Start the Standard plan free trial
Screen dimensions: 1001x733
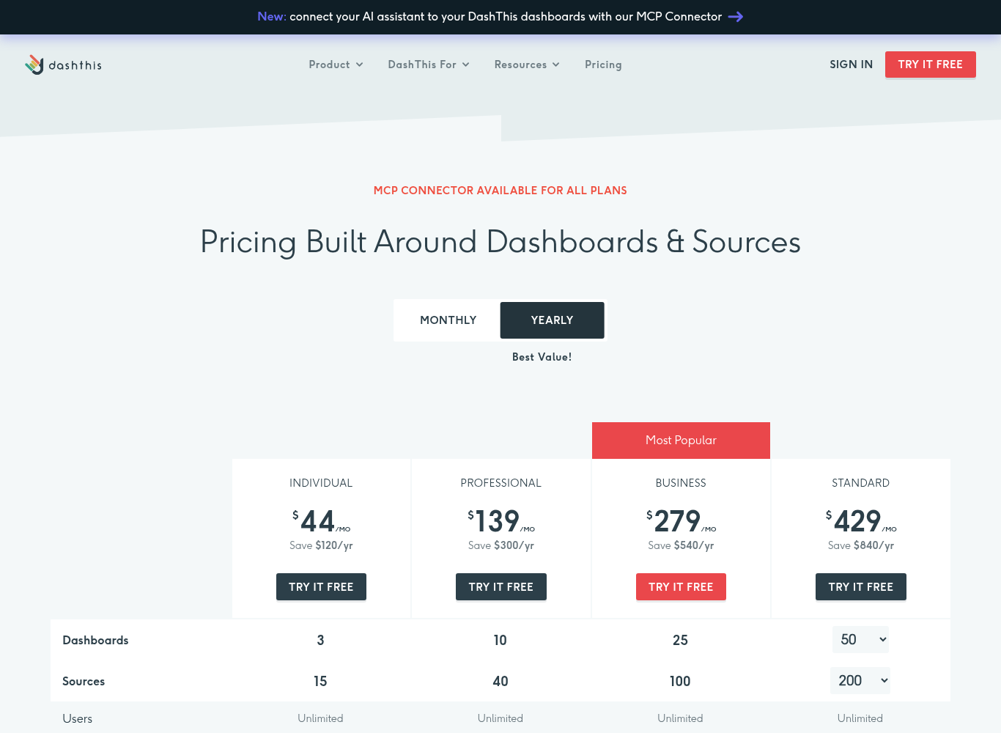click(860, 586)
